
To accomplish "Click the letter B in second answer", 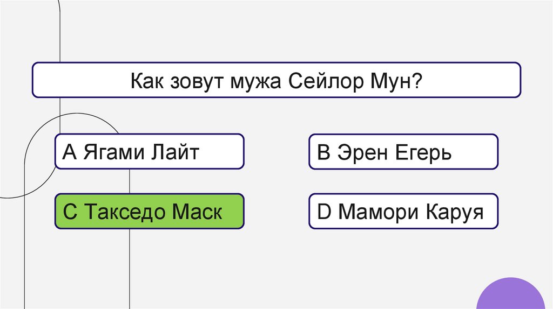I will click(323, 153).
